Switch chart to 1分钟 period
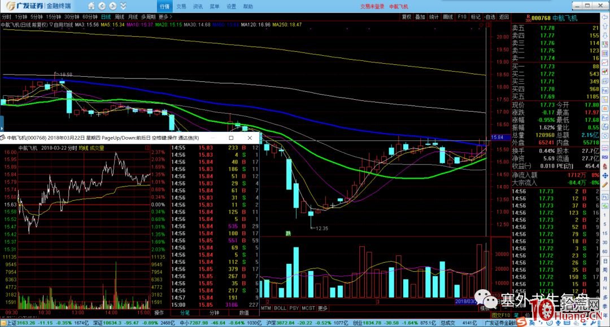Image resolution: width=610 pixels, height=327 pixels. (21, 17)
